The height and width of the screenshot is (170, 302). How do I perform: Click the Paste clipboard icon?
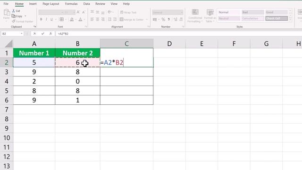(x=7, y=13)
